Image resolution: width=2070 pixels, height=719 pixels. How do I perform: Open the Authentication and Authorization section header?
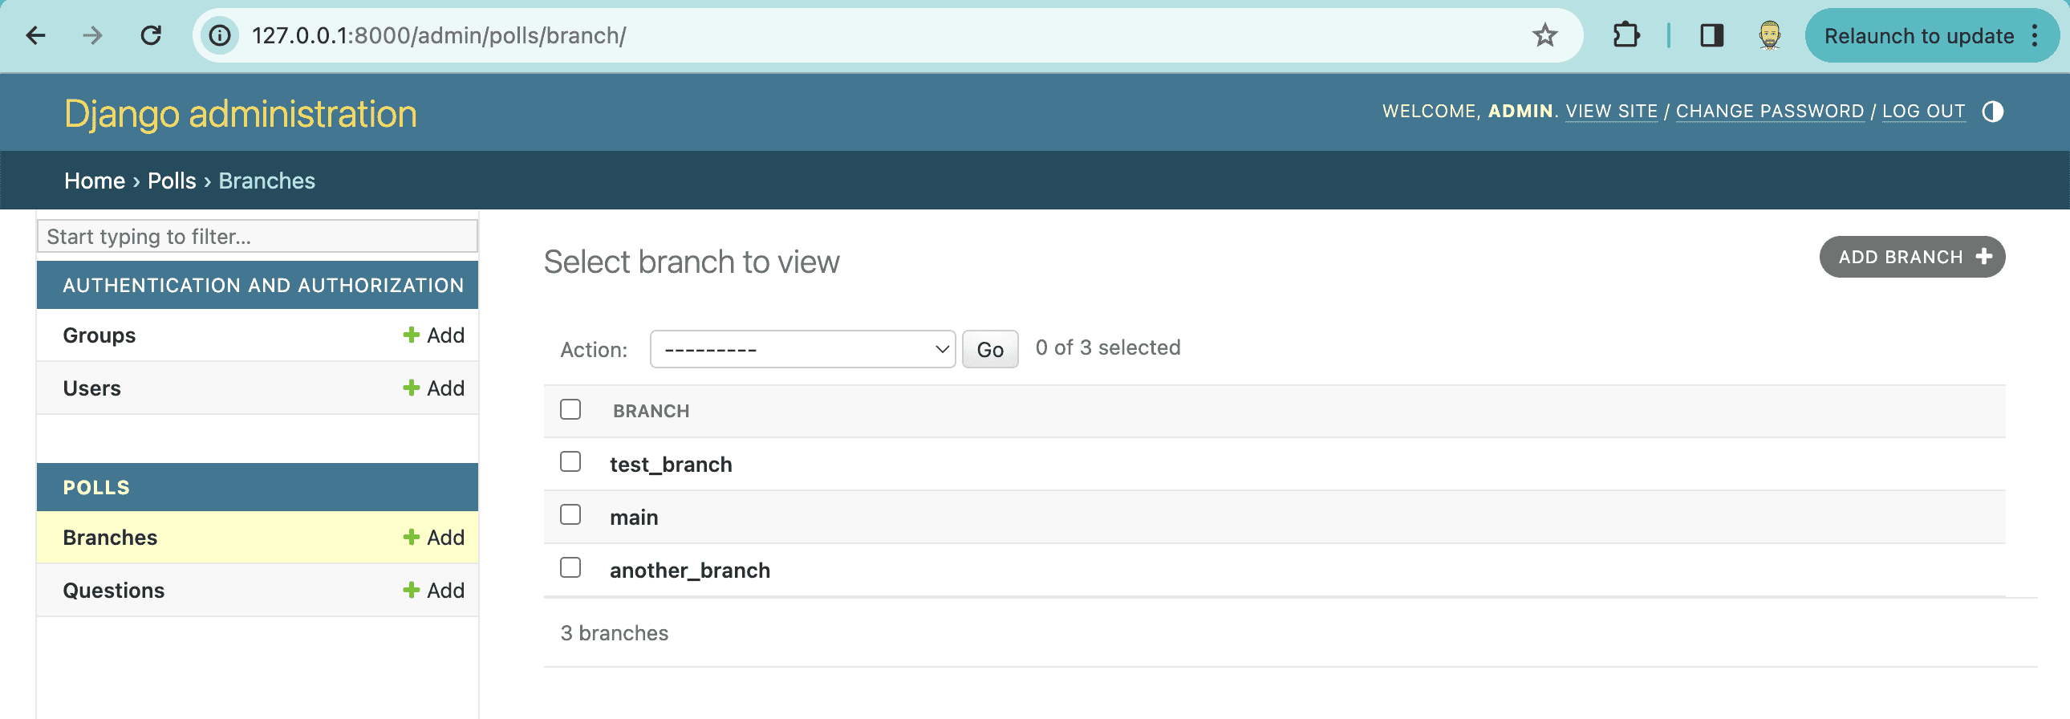264,285
